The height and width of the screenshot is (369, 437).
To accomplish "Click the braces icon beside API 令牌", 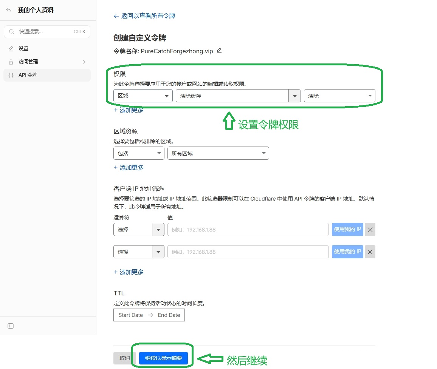I will 11,75.
